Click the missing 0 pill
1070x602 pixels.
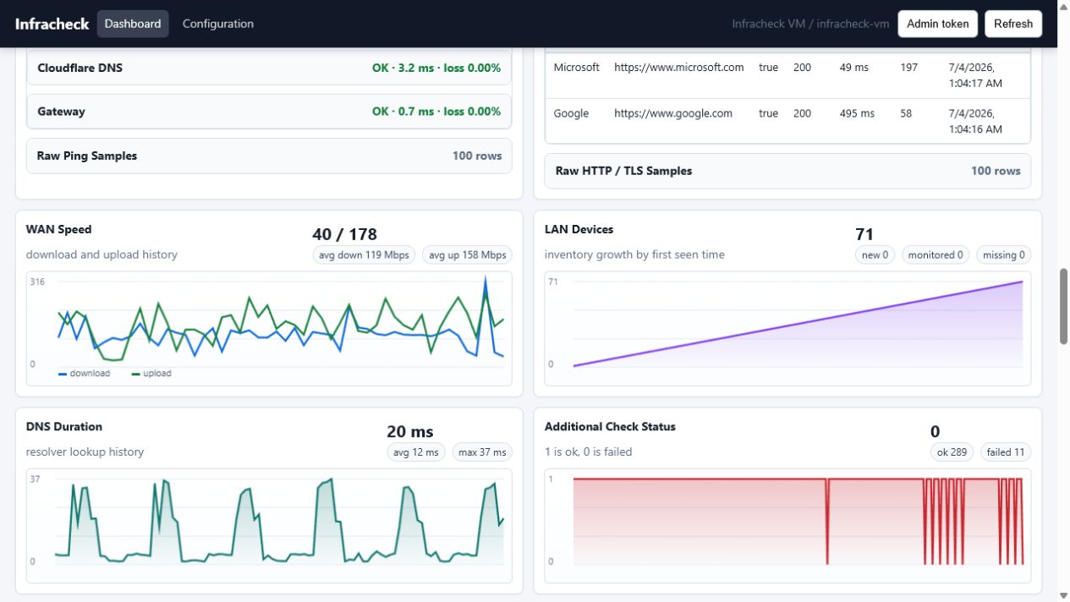pos(1004,254)
